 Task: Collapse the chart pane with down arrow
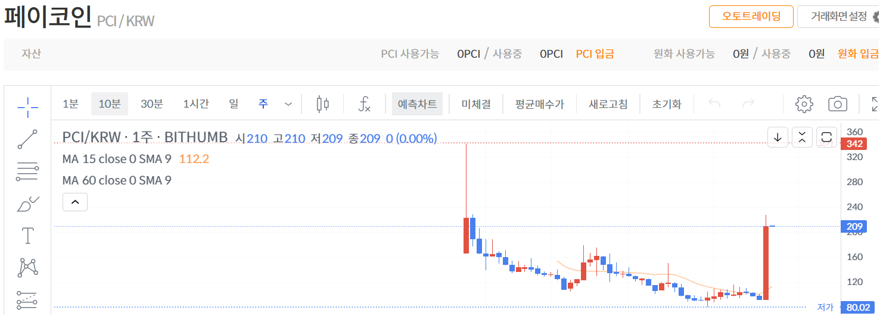click(x=777, y=137)
